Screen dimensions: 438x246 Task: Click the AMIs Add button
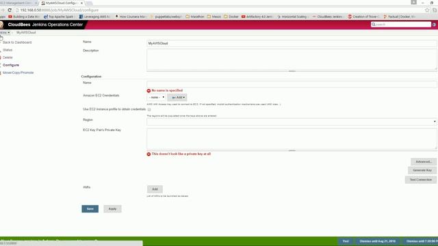(x=155, y=189)
